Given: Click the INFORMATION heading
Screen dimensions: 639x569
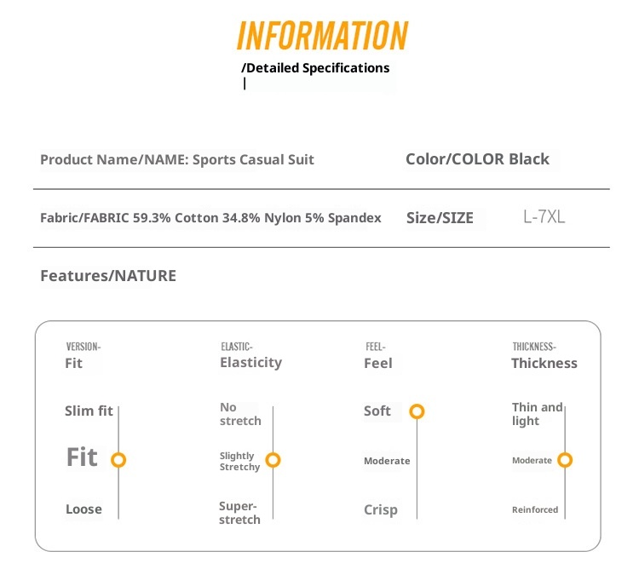Looking at the screenshot, I should tap(322, 36).
